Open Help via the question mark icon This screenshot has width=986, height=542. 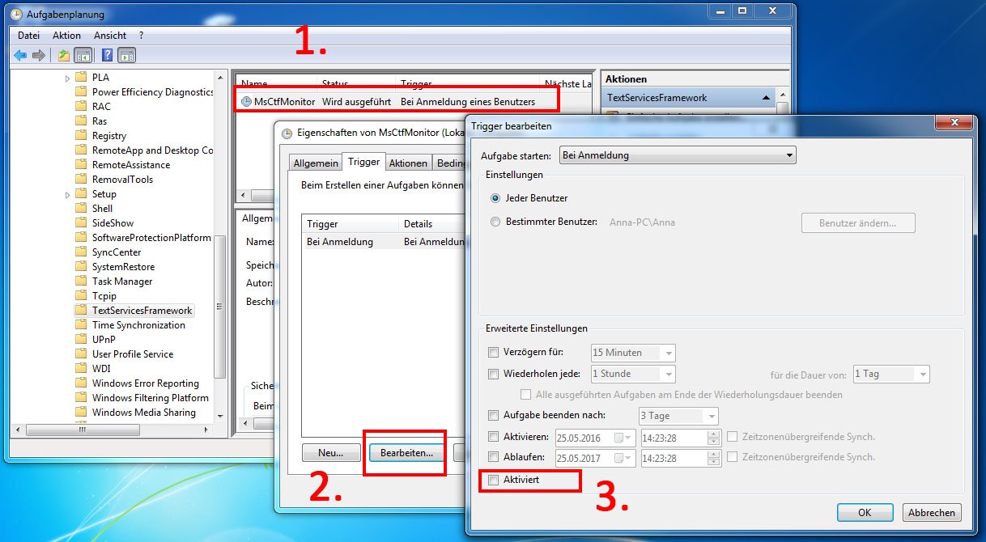coord(106,55)
